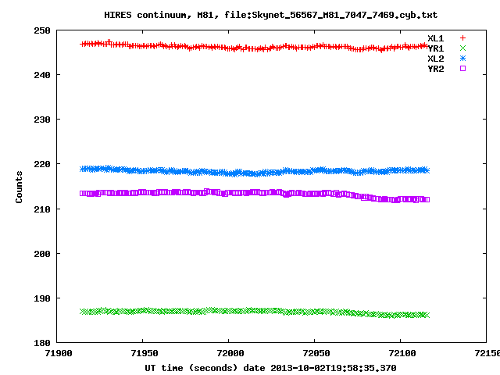Click the plot title text starting 'HIRES continuum, M81'

(x=271, y=15)
